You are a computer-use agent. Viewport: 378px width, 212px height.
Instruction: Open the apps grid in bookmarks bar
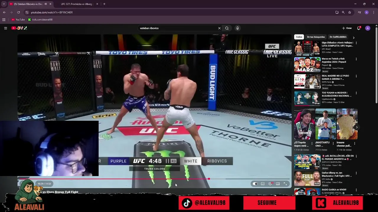(4, 20)
